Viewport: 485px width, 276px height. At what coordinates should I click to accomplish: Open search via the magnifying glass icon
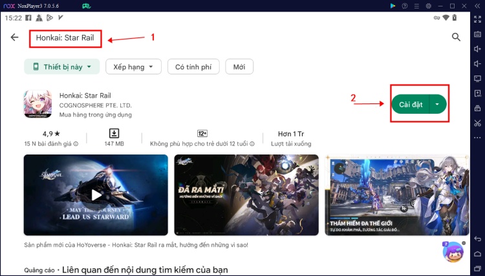pos(456,37)
